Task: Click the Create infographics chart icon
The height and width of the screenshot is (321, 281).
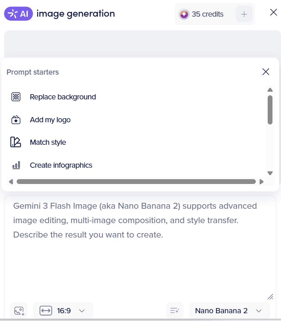Action: (16, 165)
